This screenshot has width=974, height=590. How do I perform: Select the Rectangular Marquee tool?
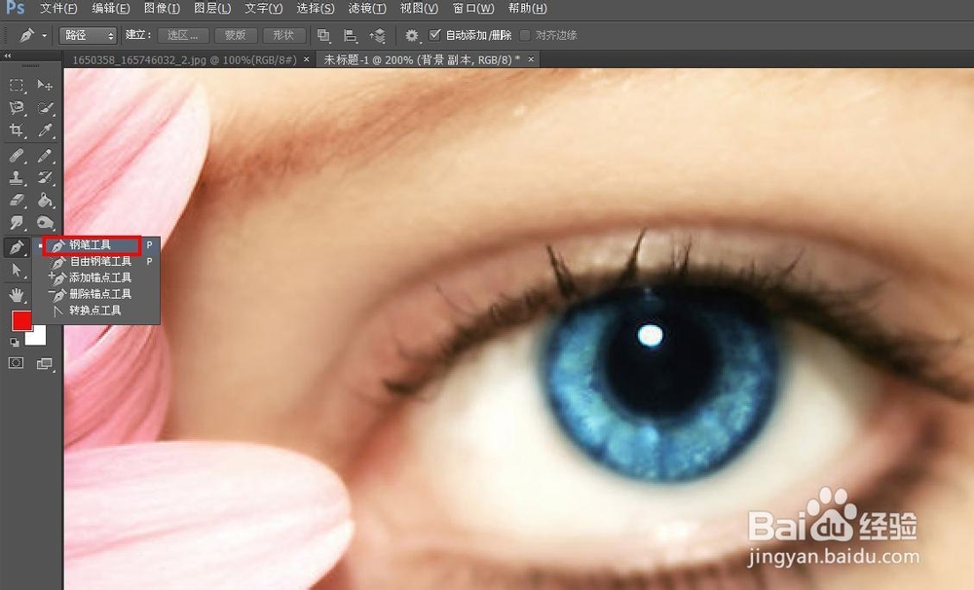[16, 86]
